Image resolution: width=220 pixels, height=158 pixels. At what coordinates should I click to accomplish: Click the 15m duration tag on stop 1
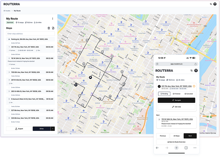[38, 50]
